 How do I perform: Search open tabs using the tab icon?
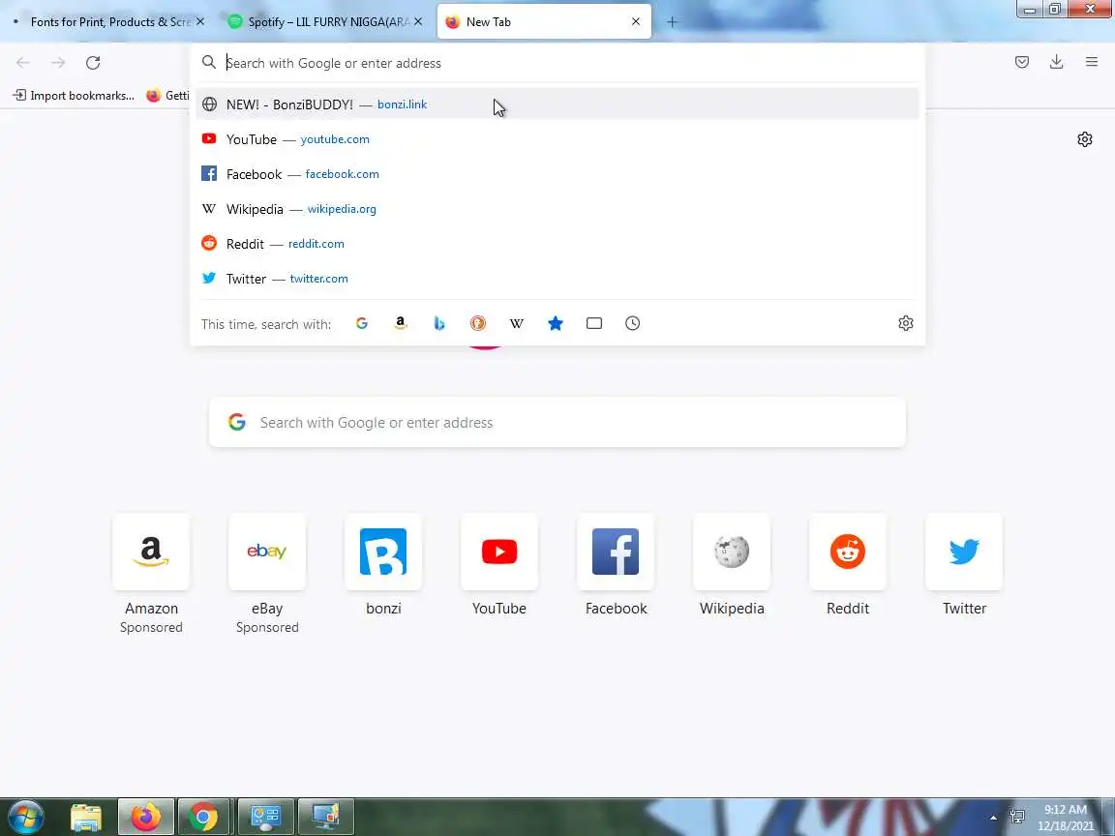pyautogui.click(x=593, y=323)
